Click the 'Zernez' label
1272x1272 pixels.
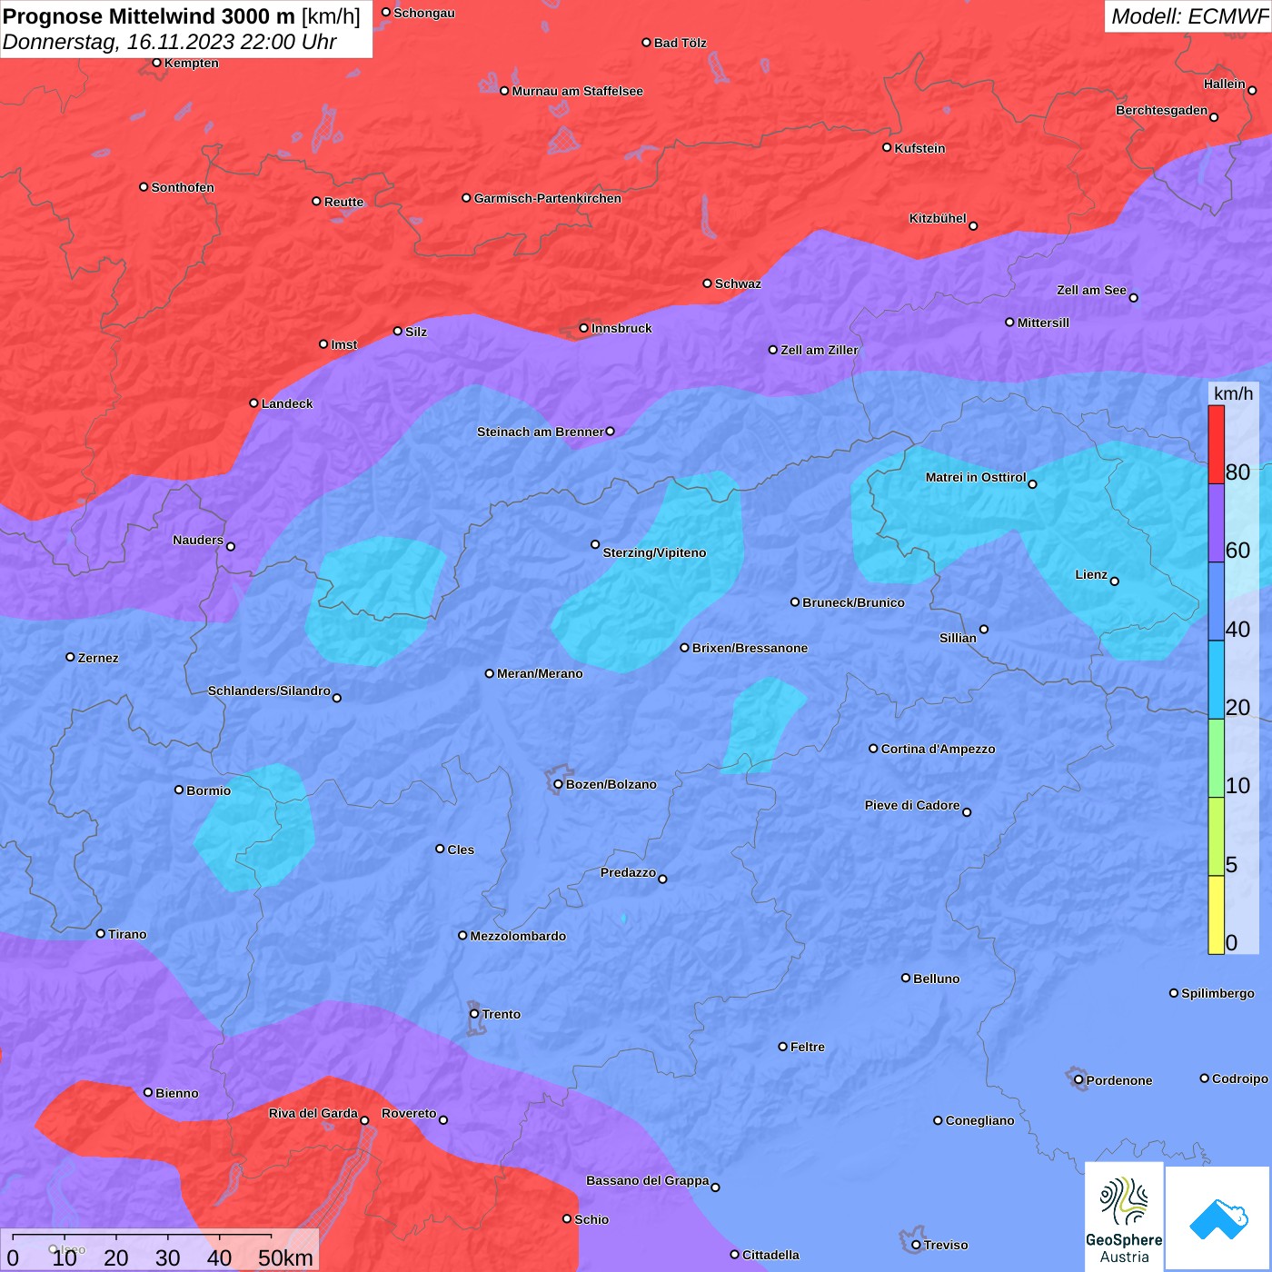click(x=98, y=658)
